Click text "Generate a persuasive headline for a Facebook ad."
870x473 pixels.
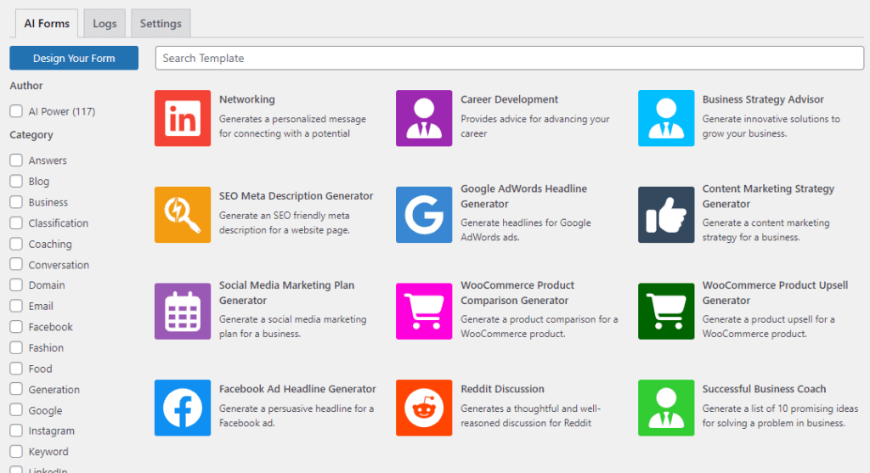(x=297, y=415)
